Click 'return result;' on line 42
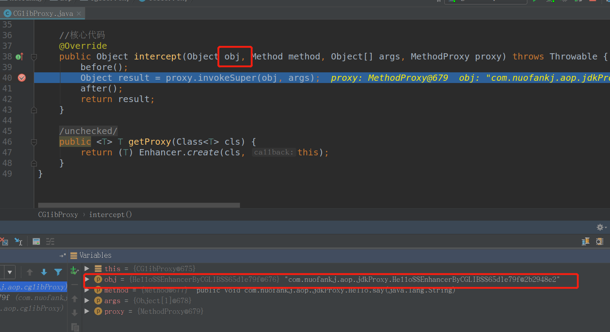Image resolution: width=610 pixels, height=332 pixels. [118, 99]
